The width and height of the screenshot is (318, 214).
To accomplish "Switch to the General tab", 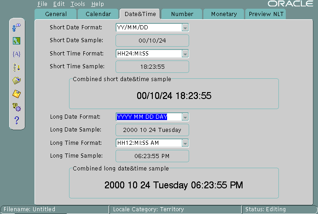I will pyautogui.click(x=56, y=14).
